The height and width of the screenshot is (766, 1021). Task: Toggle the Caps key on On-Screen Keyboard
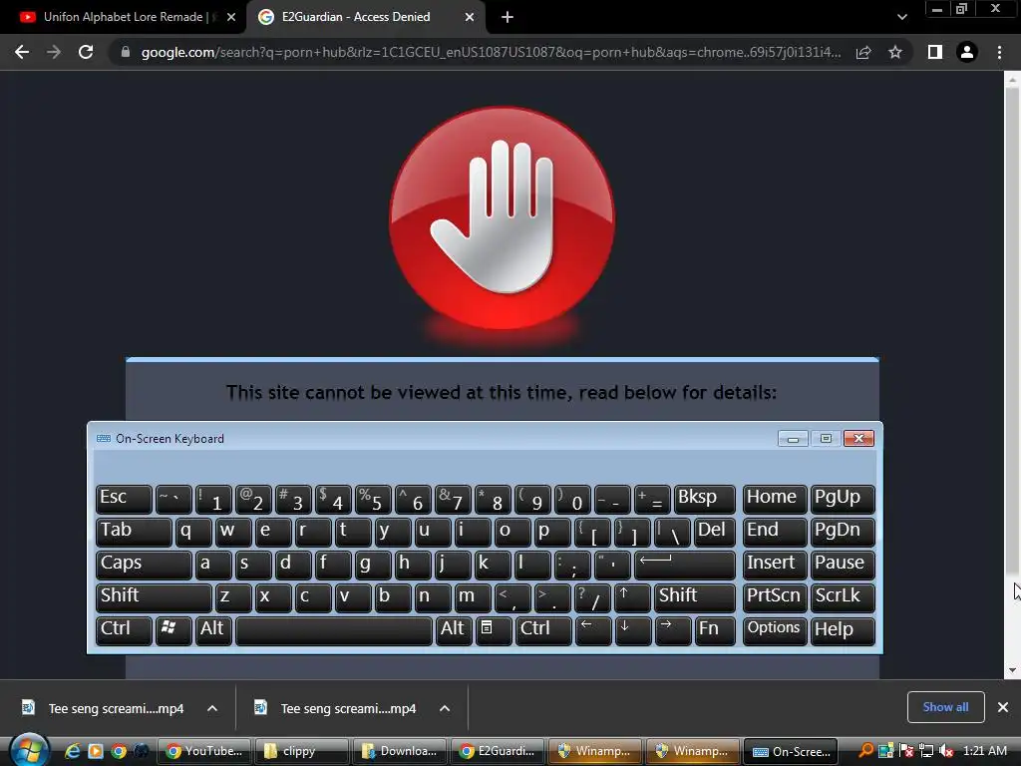tap(144, 565)
